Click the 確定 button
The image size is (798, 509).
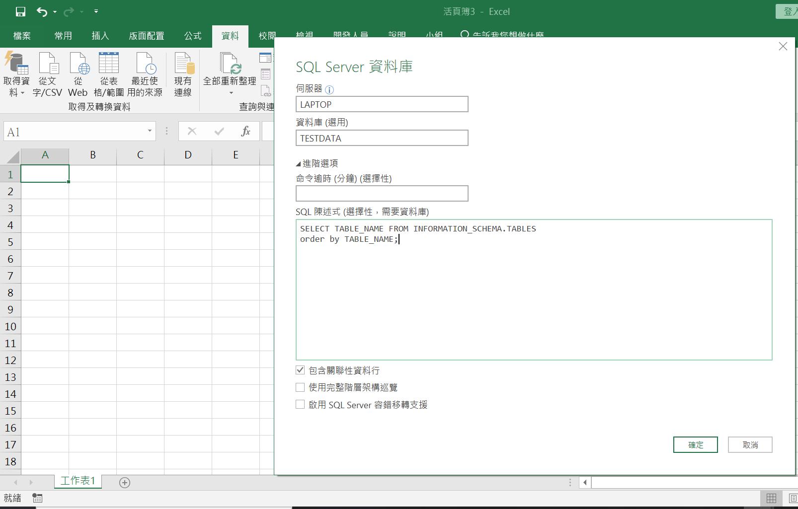tap(695, 445)
